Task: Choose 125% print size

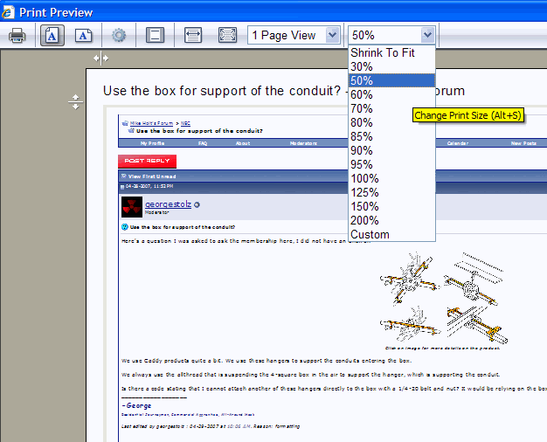Action: tap(391, 192)
